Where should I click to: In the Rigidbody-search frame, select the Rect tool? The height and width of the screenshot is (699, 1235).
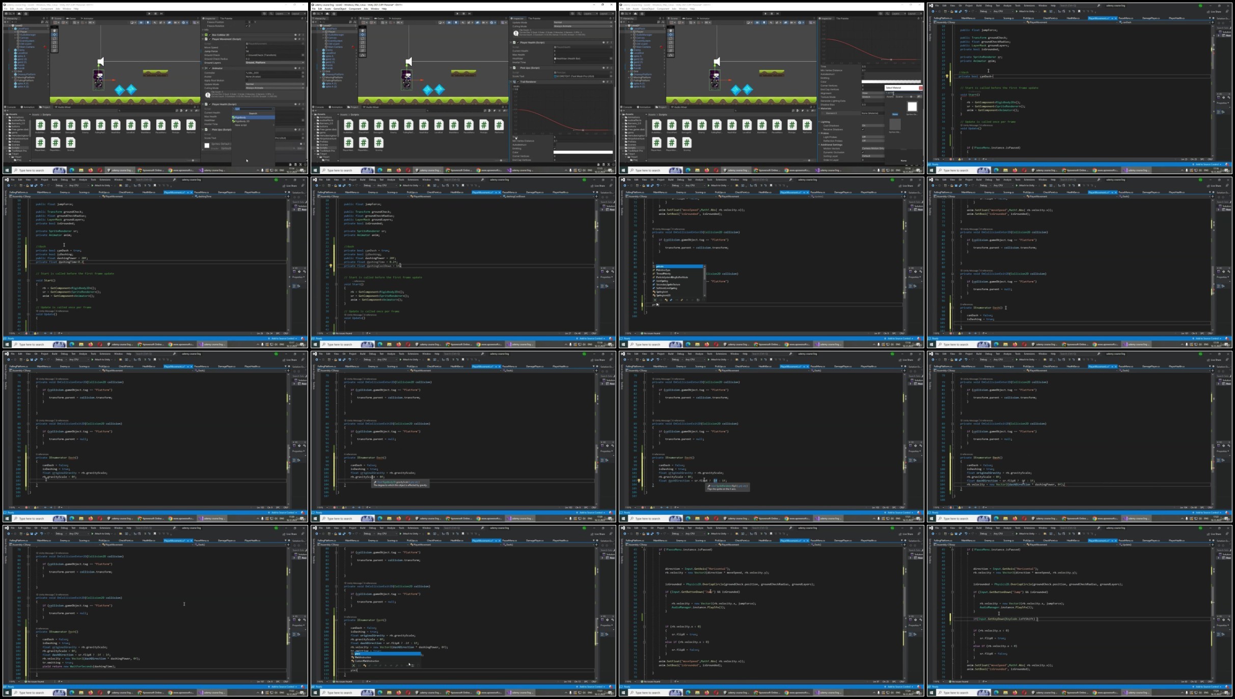click(54, 46)
